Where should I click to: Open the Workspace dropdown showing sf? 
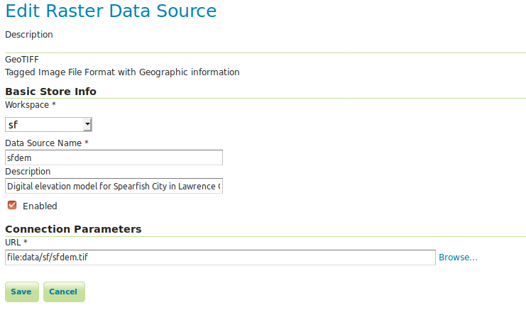click(x=48, y=125)
